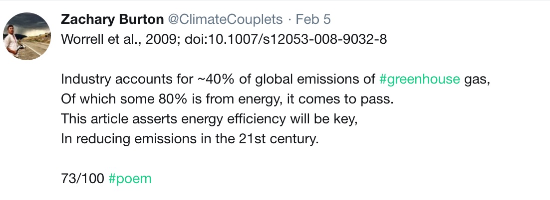The height and width of the screenshot is (200, 550).
Task: Click the 73/100 counter text
Action: coord(83,179)
